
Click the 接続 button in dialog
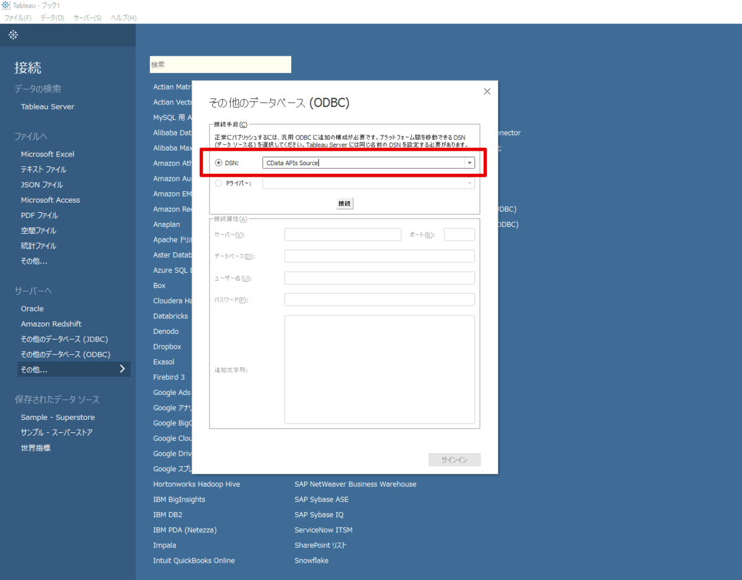[x=344, y=203]
